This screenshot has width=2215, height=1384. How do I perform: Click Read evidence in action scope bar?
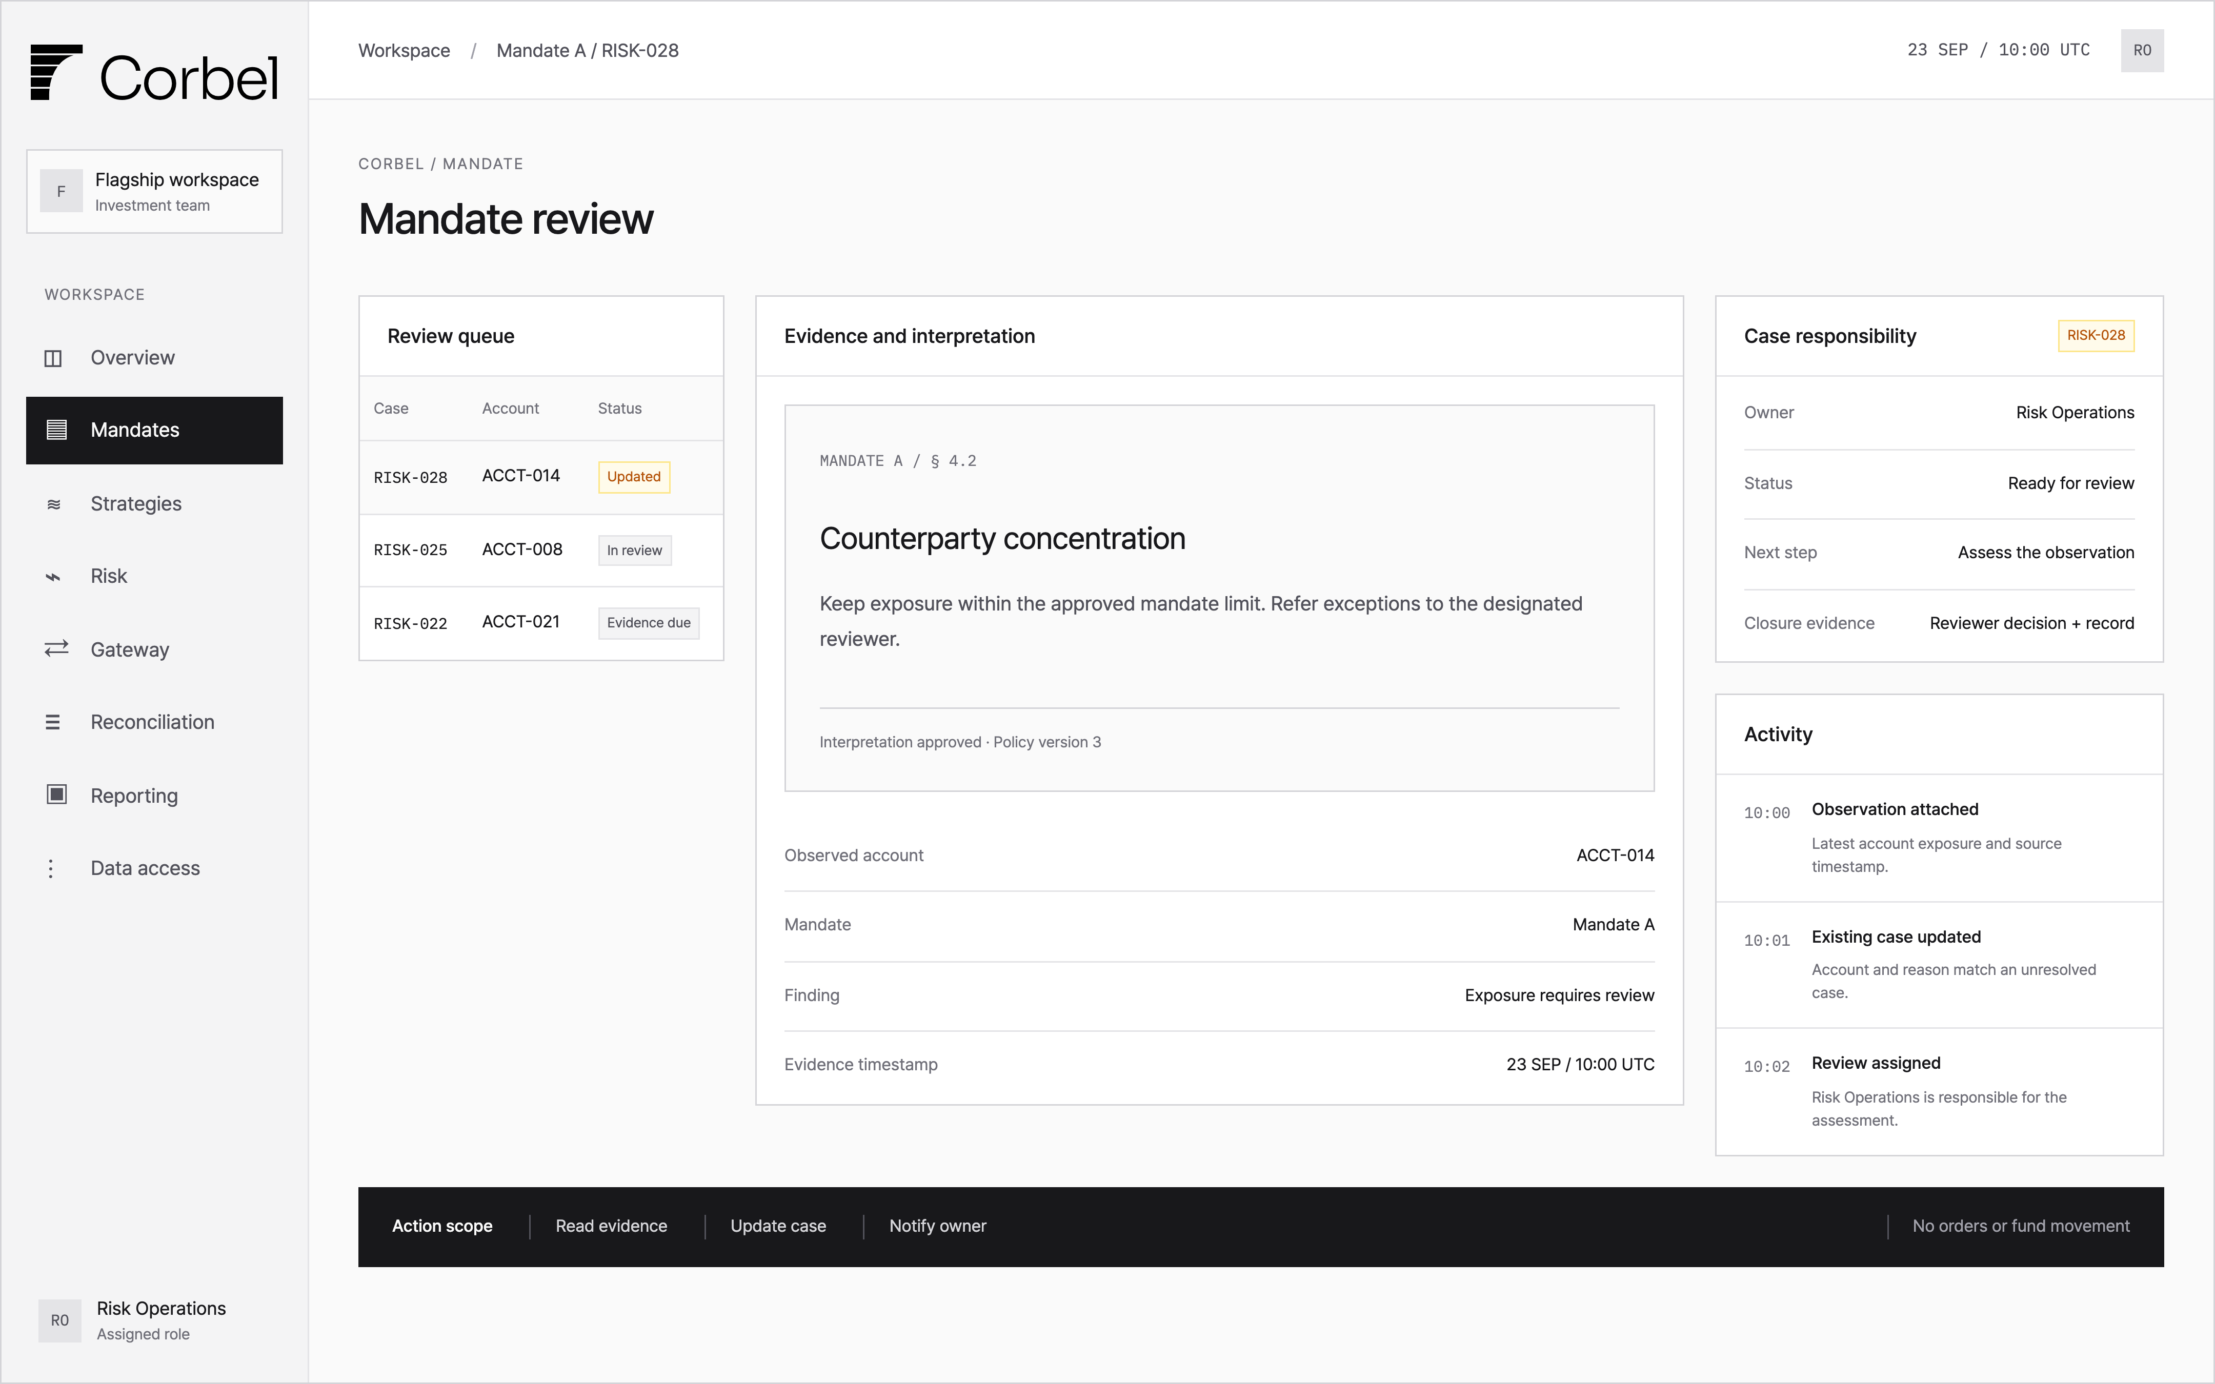tap(611, 1226)
